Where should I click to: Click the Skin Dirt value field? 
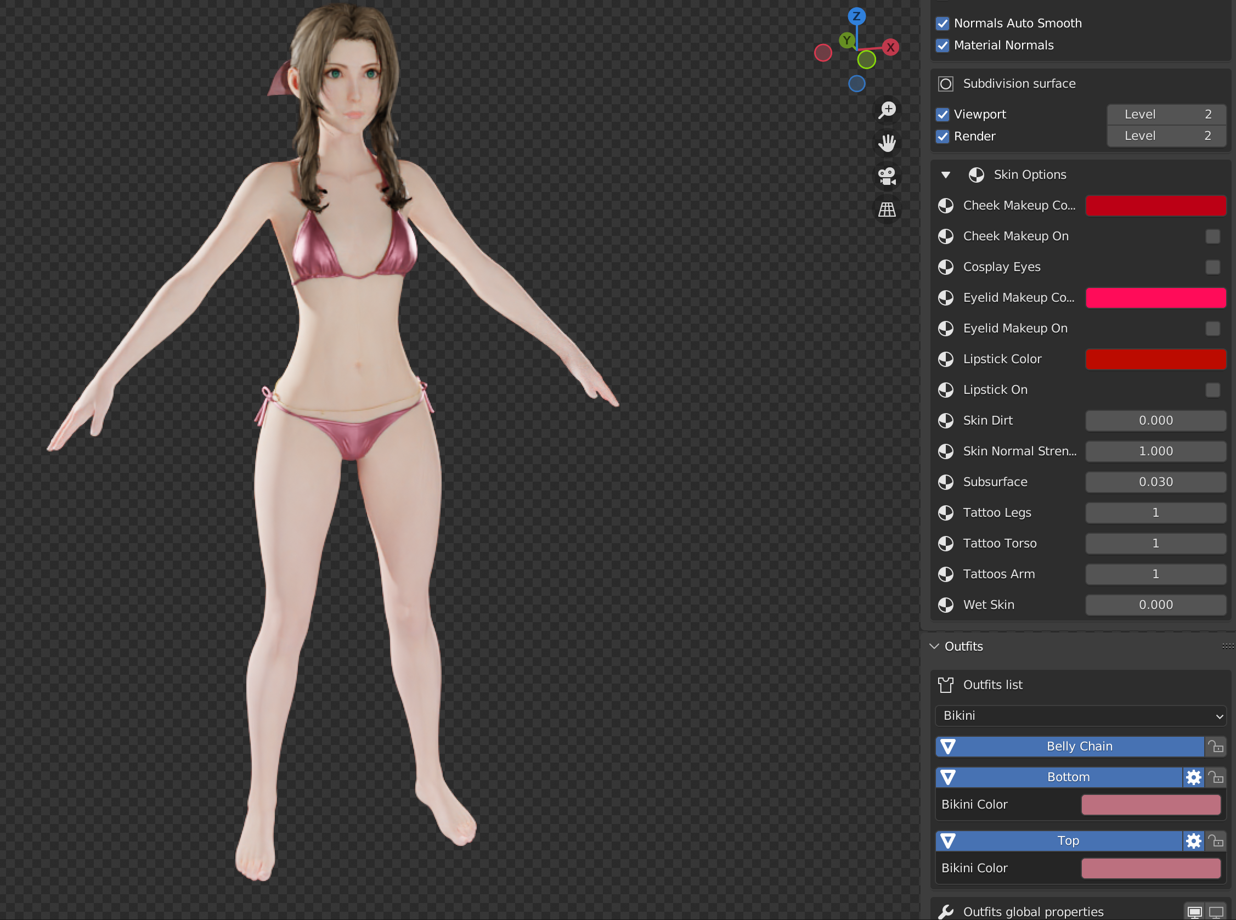pos(1156,420)
